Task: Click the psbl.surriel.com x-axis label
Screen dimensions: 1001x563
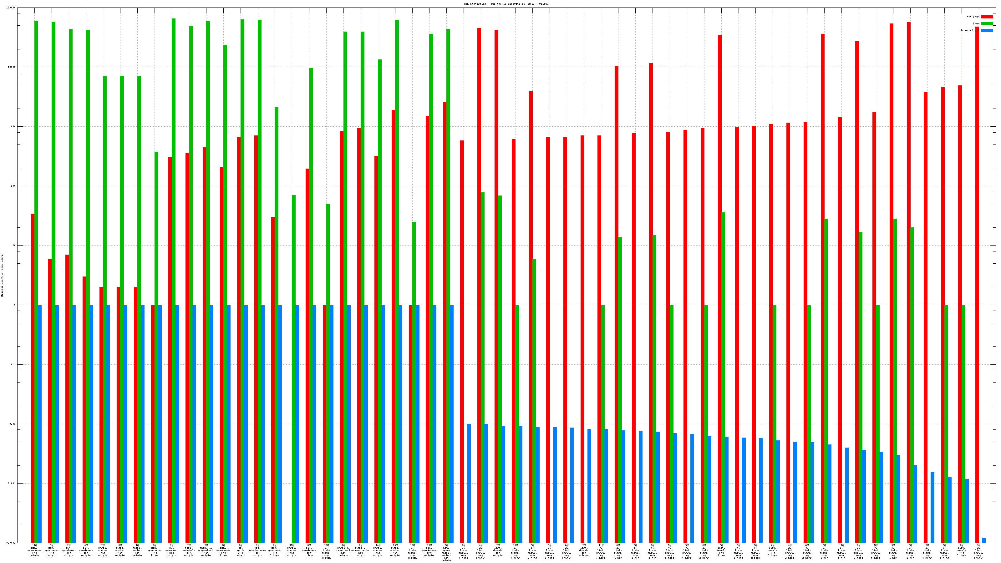Action: tap(189, 550)
